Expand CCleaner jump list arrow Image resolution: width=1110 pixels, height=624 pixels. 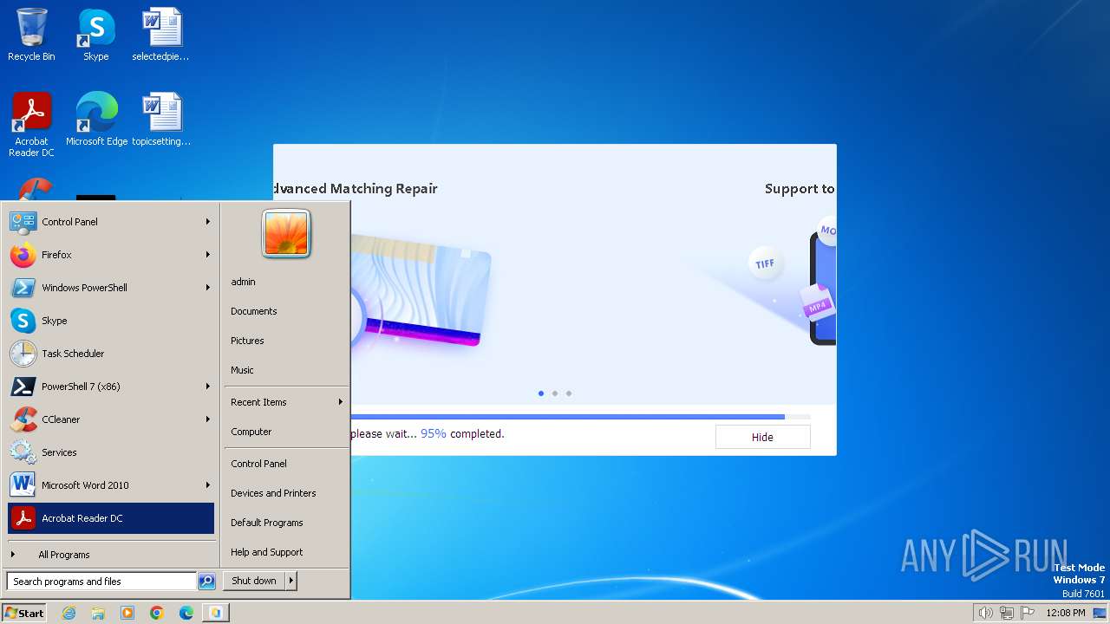pyautogui.click(x=208, y=419)
